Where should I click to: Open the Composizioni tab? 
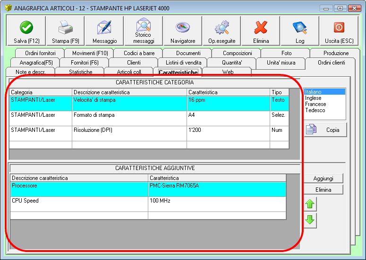(x=237, y=53)
